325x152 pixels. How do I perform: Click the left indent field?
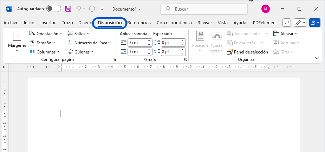pos(137,43)
